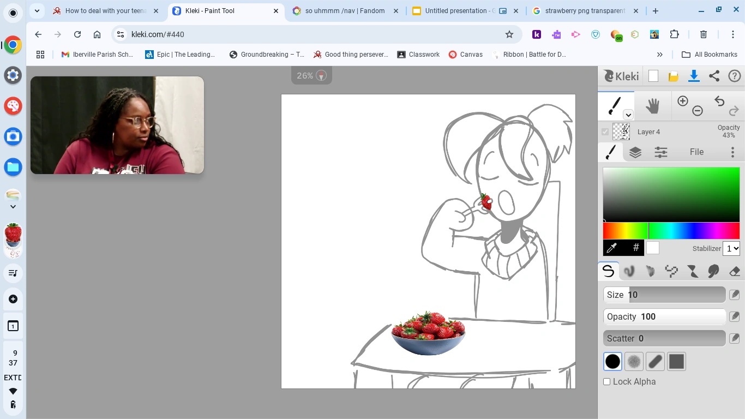Enable the Lock Alpha checkbox
The image size is (745, 419).
click(x=606, y=381)
